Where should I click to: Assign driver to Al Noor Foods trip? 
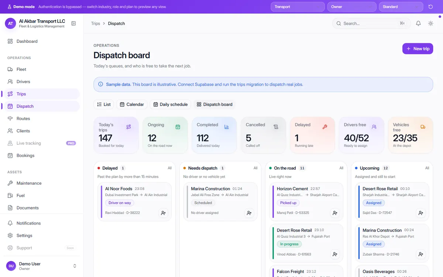[163, 213]
